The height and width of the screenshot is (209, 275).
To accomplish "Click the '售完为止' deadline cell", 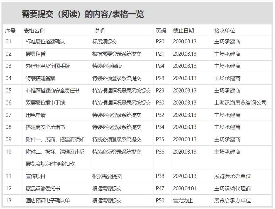I will pyautogui.click(x=182, y=201).
